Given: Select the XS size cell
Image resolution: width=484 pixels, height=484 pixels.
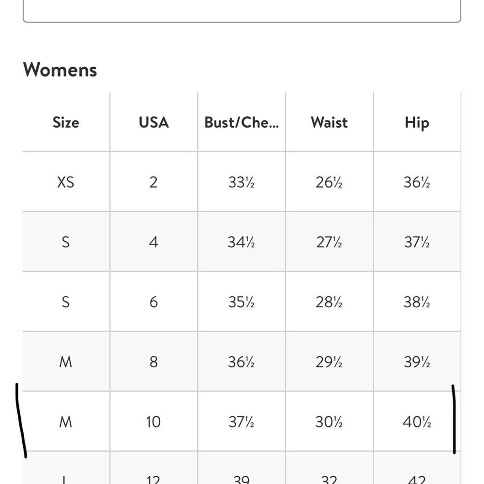Looking at the screenshot, I should tap(66, 182).
